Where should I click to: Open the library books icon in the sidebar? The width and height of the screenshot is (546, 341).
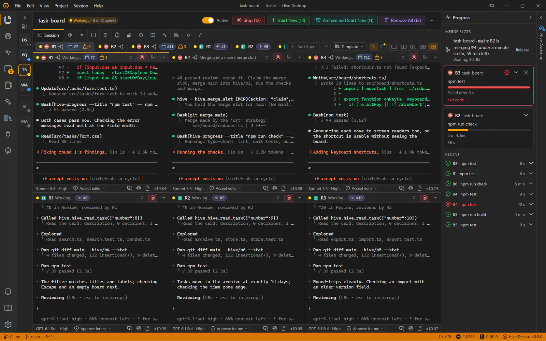tap(8, 118)
